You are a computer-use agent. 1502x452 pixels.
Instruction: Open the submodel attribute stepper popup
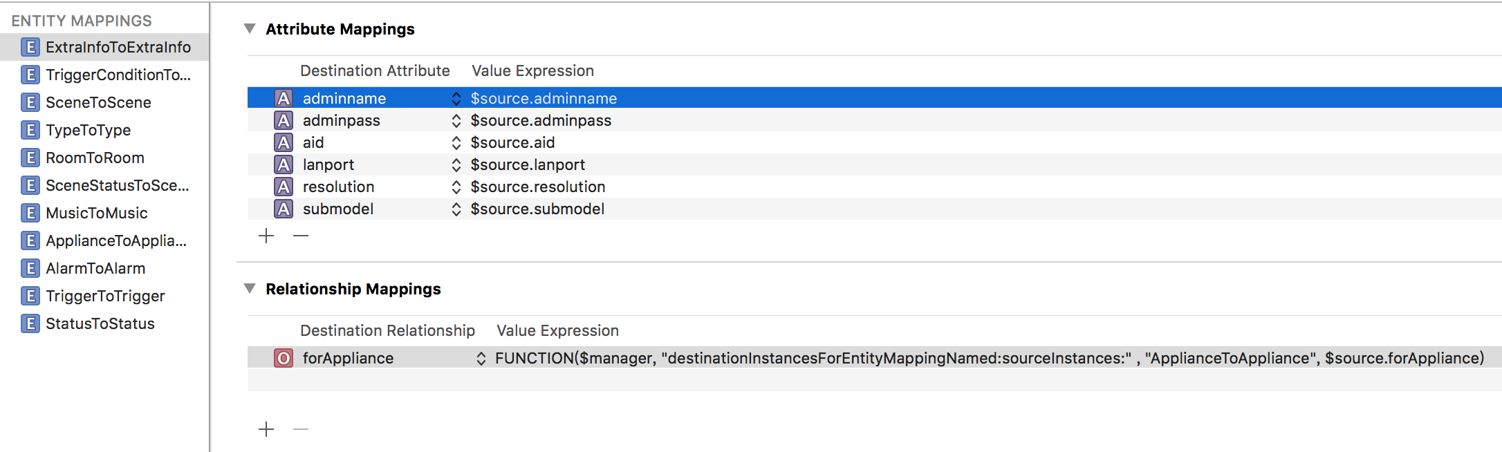coord(456,209)
